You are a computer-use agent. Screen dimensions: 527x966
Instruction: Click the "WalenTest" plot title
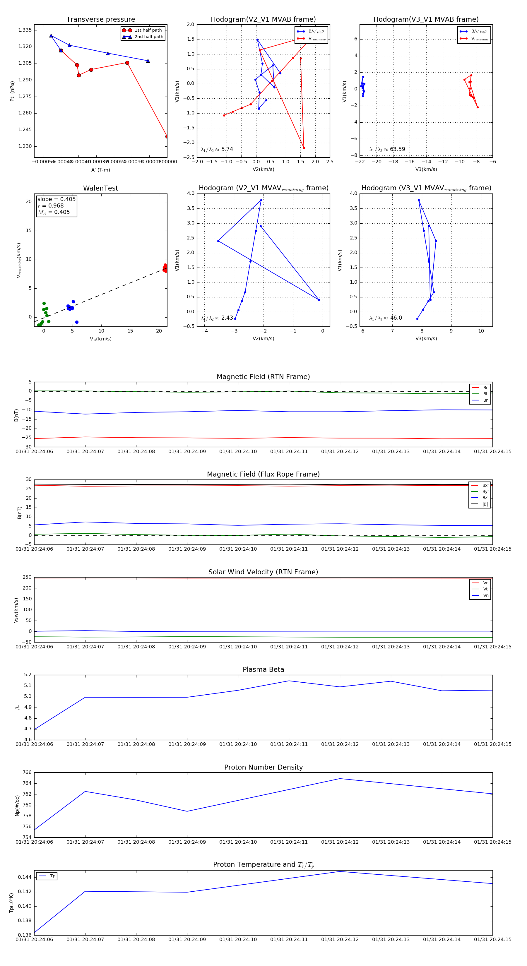pos(100,188)
